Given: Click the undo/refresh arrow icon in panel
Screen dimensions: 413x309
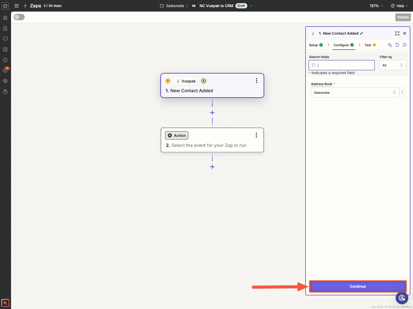Looking at the screenshot, I should (397, 45).
